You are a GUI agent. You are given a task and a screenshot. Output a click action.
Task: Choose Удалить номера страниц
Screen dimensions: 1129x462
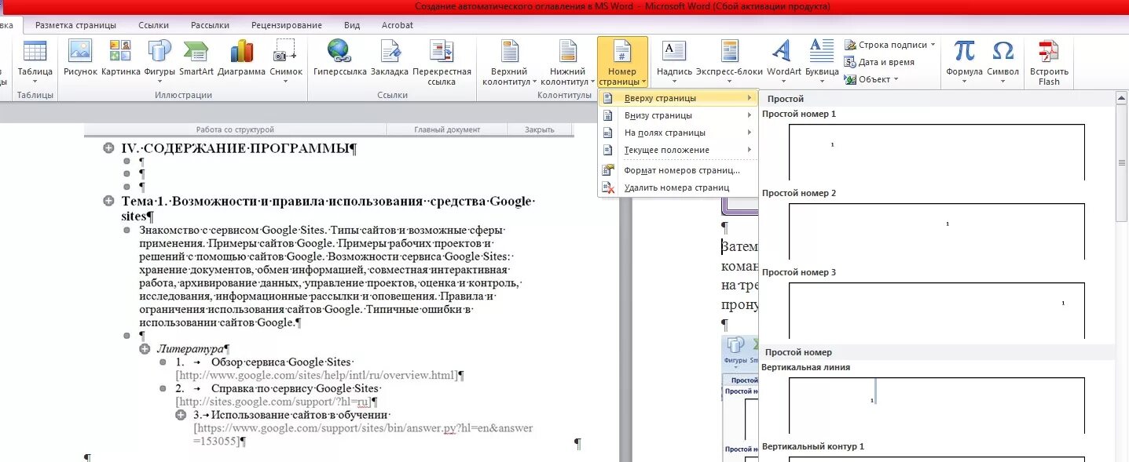[x=678, y=187]
